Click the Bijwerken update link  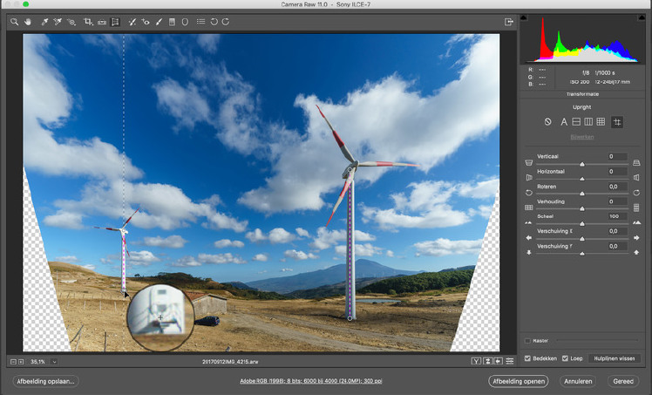click(581, 137)
